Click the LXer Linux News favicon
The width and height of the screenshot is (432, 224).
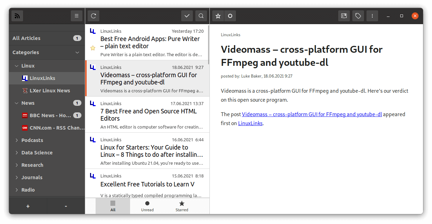point(24,91)
